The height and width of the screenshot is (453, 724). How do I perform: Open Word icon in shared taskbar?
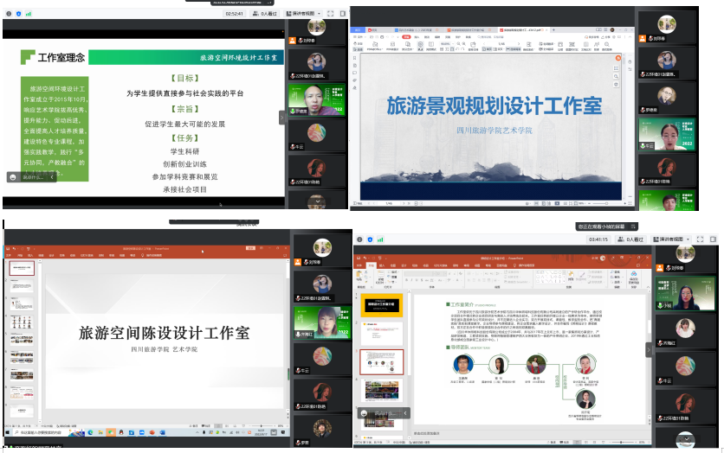(162, 433)
